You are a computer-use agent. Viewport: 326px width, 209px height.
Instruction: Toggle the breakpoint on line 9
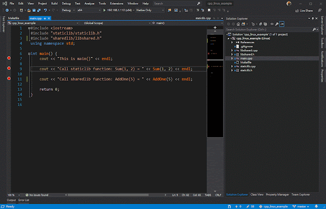(9, 68)
